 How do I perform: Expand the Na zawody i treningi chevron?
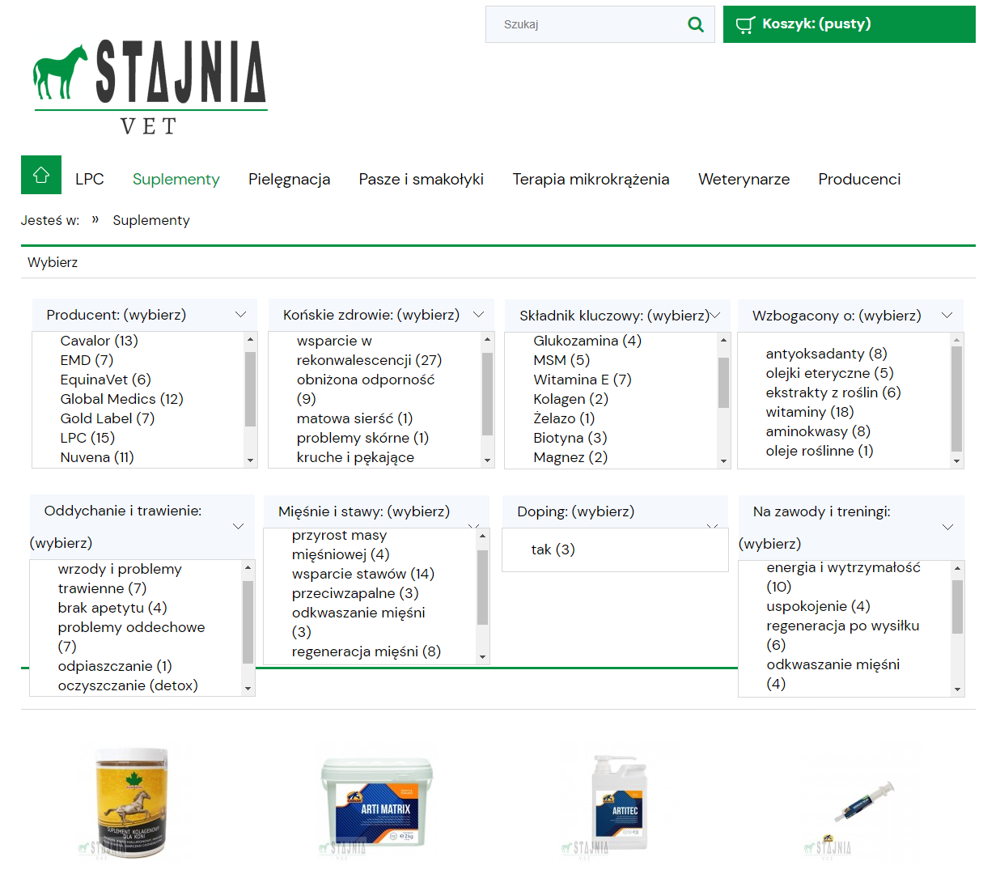coord(947,527)
